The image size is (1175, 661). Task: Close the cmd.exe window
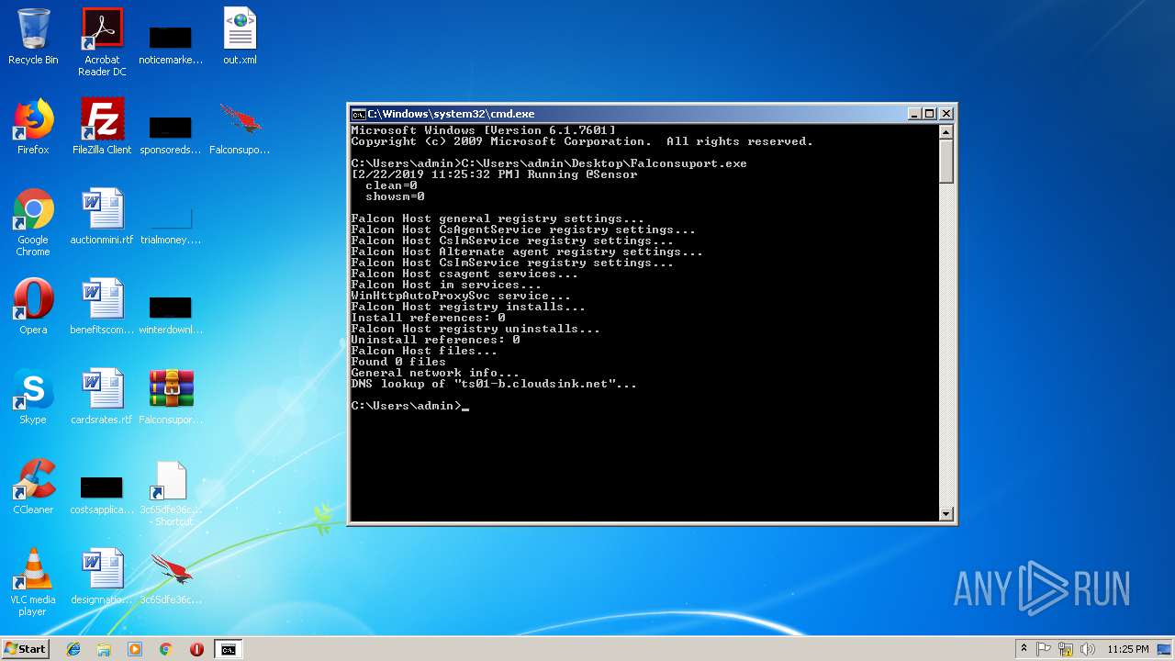click(946, 114)
